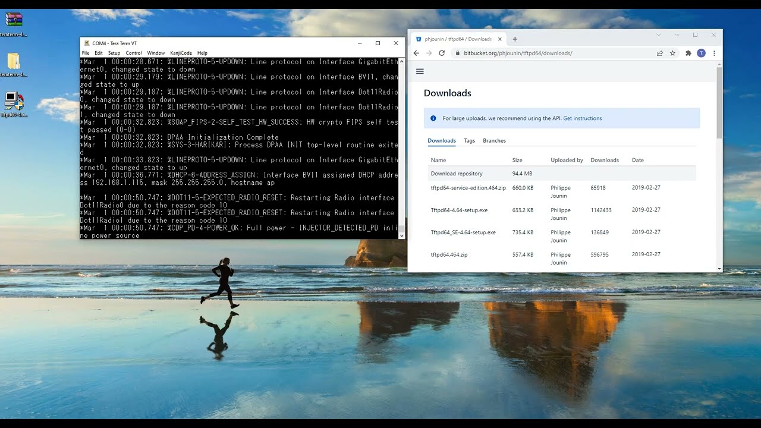The image size is (761, 428).
Task: Close the phjounin tftpd64 browser tab
Action: [500, 39]
